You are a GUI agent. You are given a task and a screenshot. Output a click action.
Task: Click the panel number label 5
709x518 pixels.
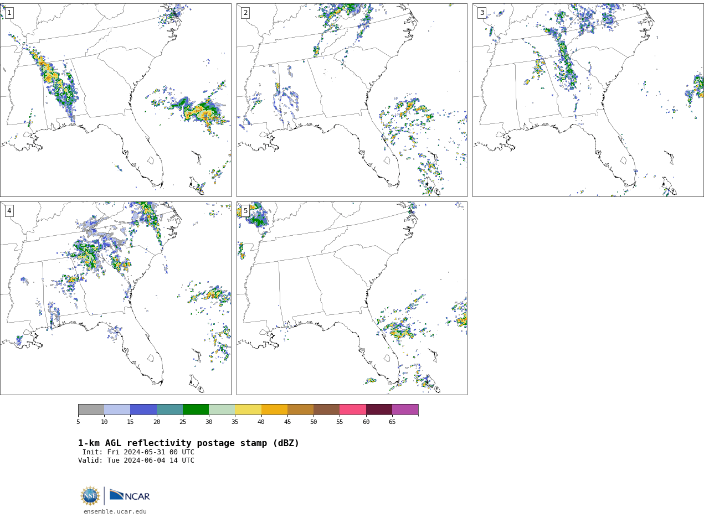245,211
